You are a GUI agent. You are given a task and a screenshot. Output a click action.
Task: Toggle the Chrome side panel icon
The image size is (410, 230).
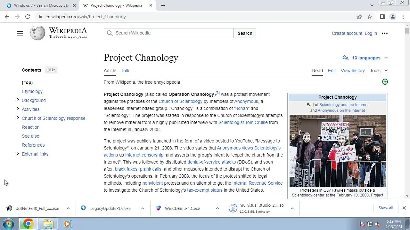tap(382, 17)
